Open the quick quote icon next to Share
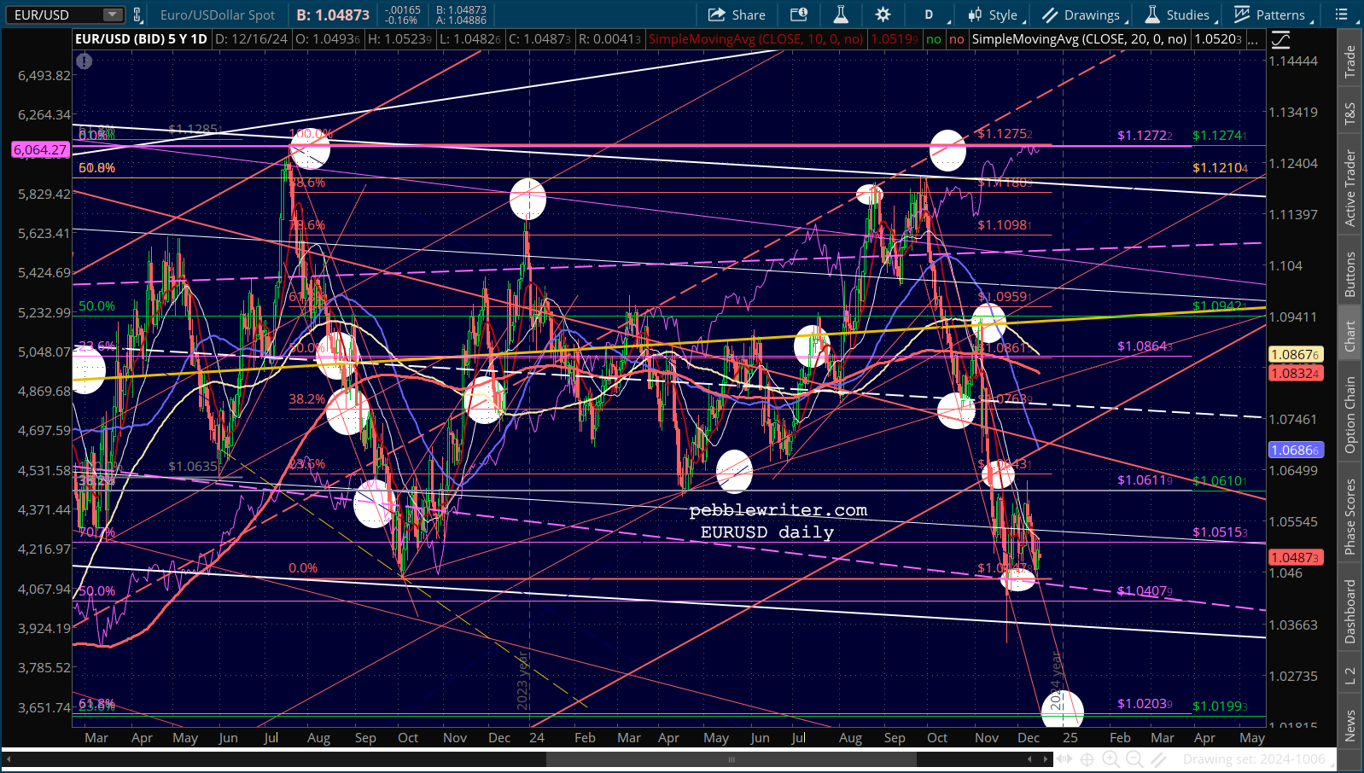 pos(799,15)
